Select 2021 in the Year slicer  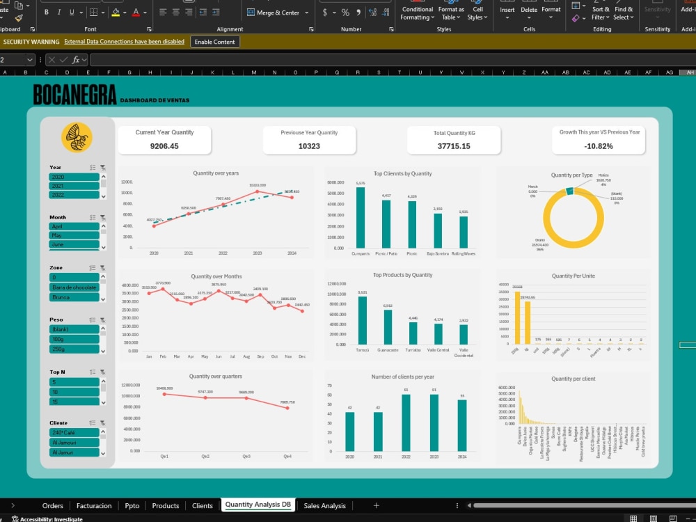[74, 186]
